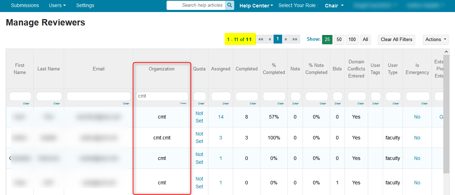Viewport: 455px width, 195px height.
Task: Open Not Set quota in 57% row
Action: click(199, 117)
